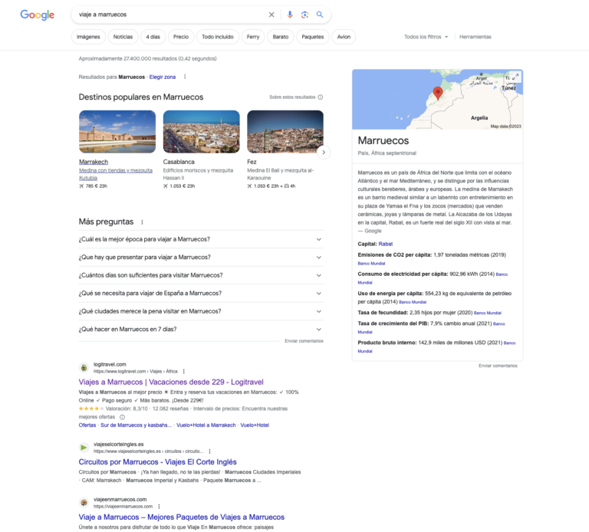Click the viajeenmarruecos.com favicon
The width and height of the screenshot is (589, 532).
(x=84, y=503)
